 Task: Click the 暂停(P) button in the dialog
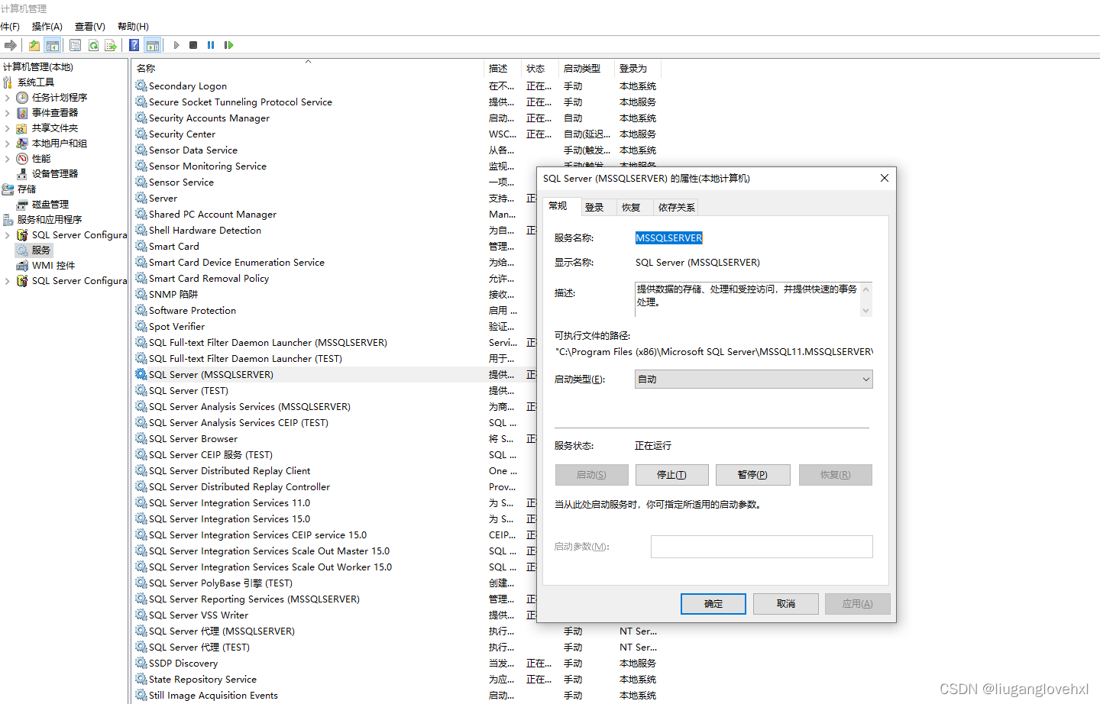[x=752, y=475]
